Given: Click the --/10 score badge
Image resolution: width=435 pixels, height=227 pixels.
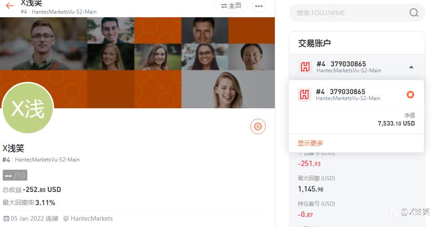Looking at the screenshot, I should coord(15,175).
